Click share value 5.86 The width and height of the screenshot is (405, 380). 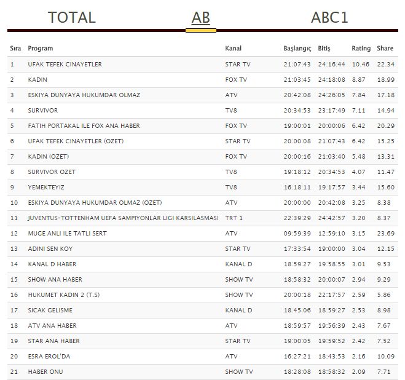click(x=384, y=295)
